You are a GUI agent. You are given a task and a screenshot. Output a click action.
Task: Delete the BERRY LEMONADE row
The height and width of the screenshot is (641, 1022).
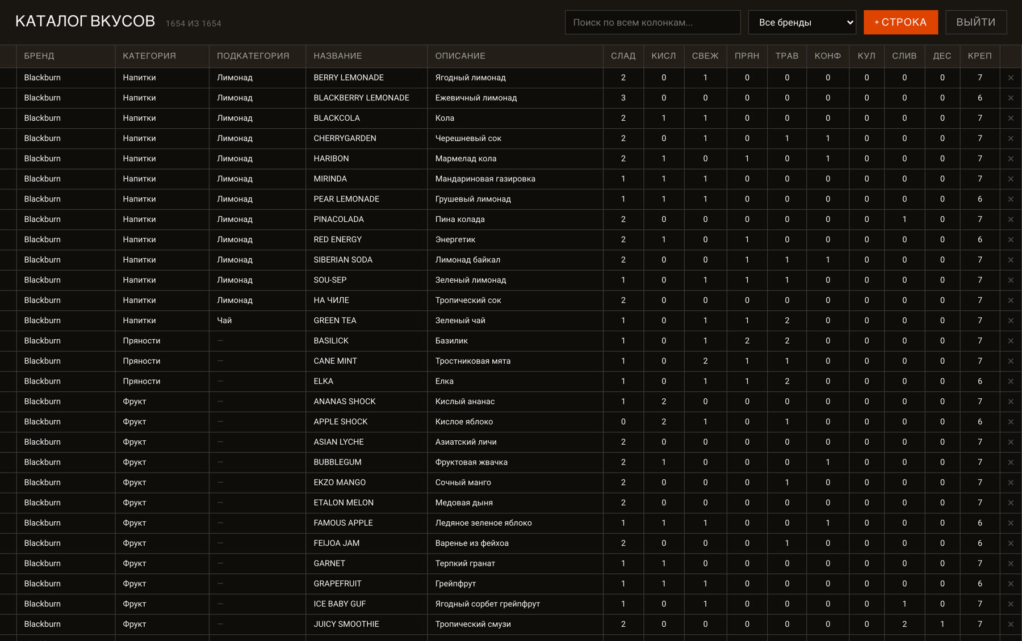click(1011, 78)
